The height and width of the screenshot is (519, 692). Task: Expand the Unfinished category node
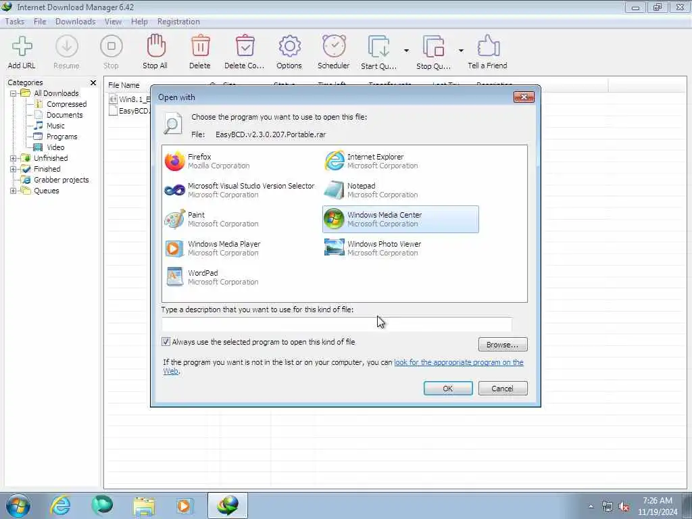coord(14,158)
